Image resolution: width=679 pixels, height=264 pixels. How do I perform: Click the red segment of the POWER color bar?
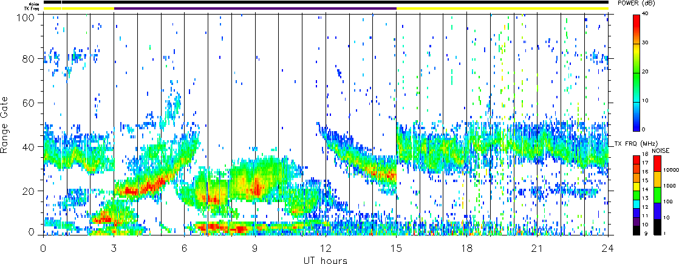tap(636, 29)
